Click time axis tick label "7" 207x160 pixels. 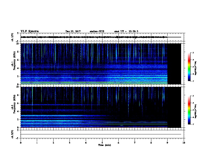pyautogui.click(x=135, y=143)
